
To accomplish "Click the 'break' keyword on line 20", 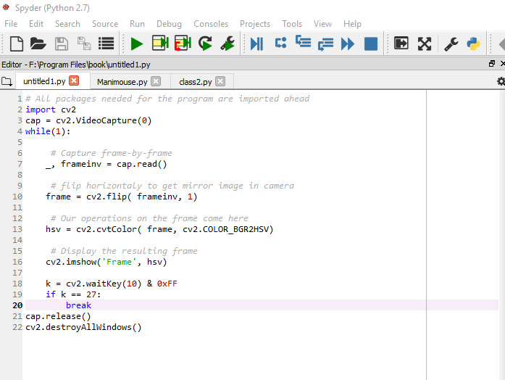I will [78, 305].
